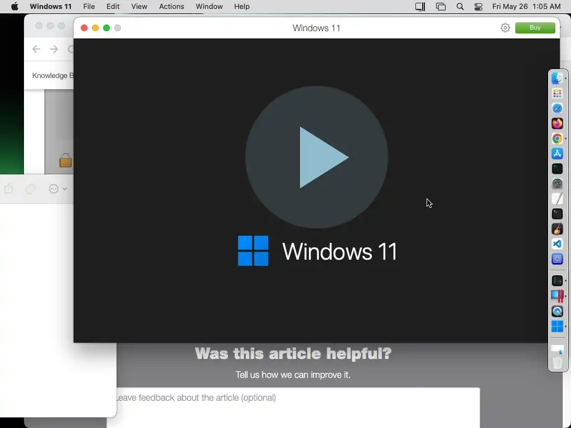Open the Apple menu
The height and width of the screenshot is (428, 571).
[14, 7]
